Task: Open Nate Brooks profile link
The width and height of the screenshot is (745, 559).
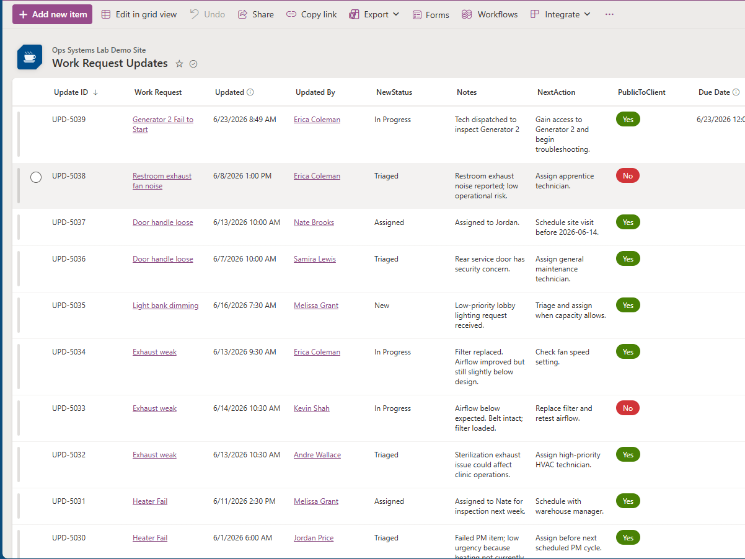Action: click(314, 222)
